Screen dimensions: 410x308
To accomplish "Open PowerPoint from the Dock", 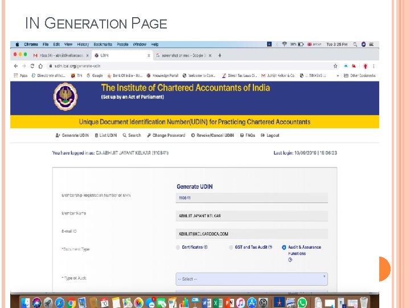I will click(229, 303).
